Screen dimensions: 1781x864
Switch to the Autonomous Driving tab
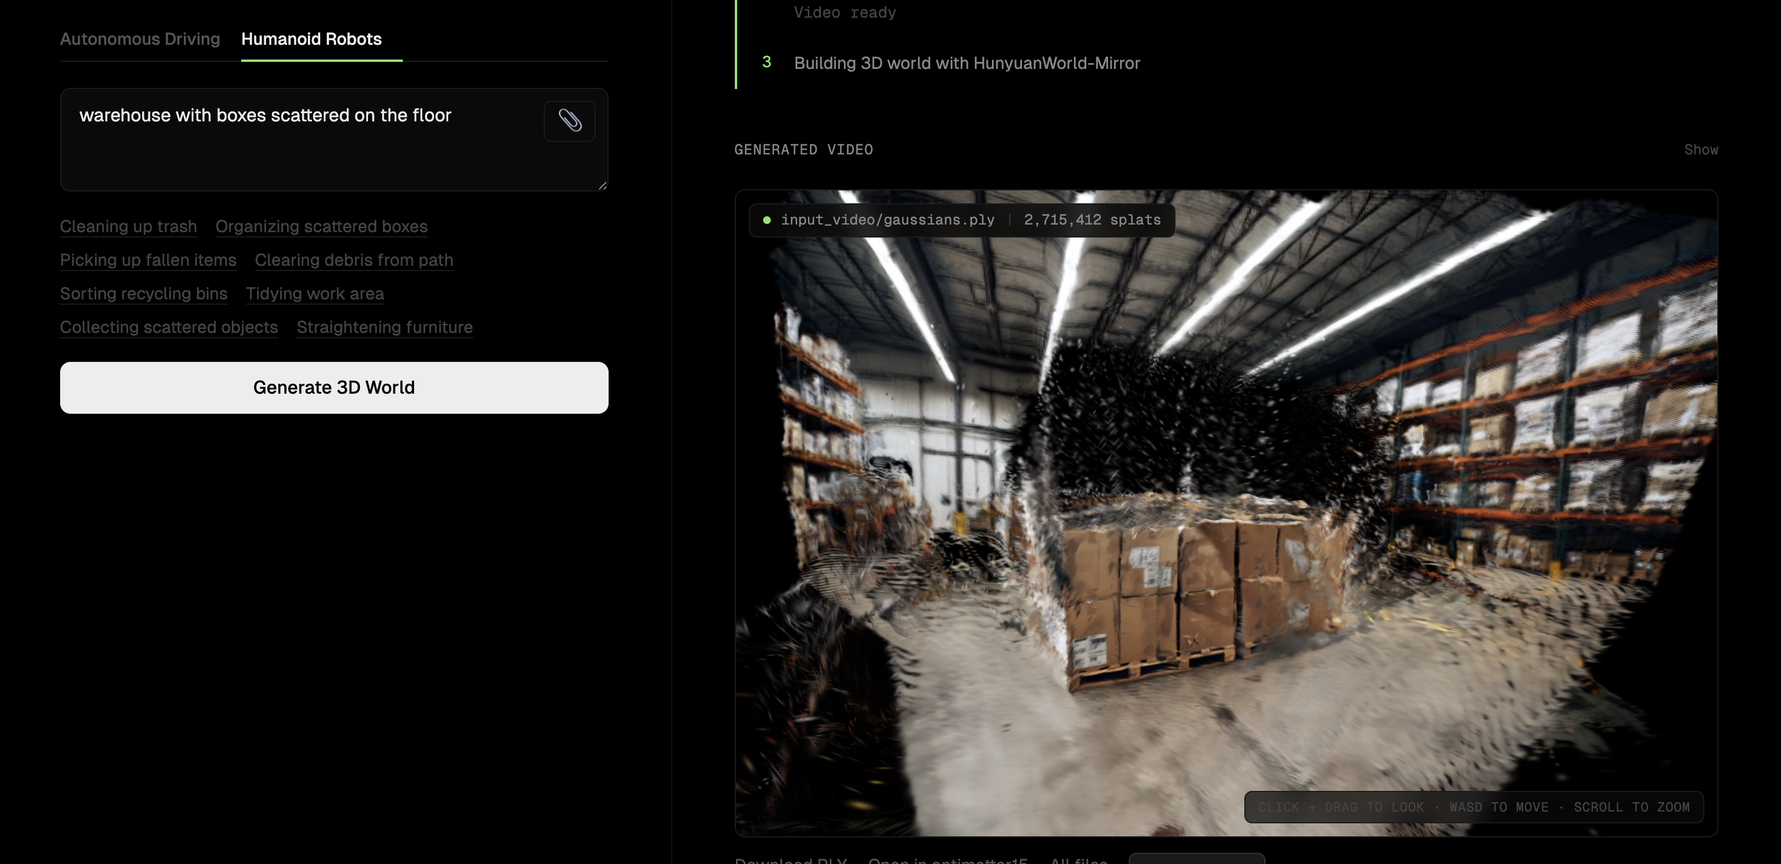140,39
